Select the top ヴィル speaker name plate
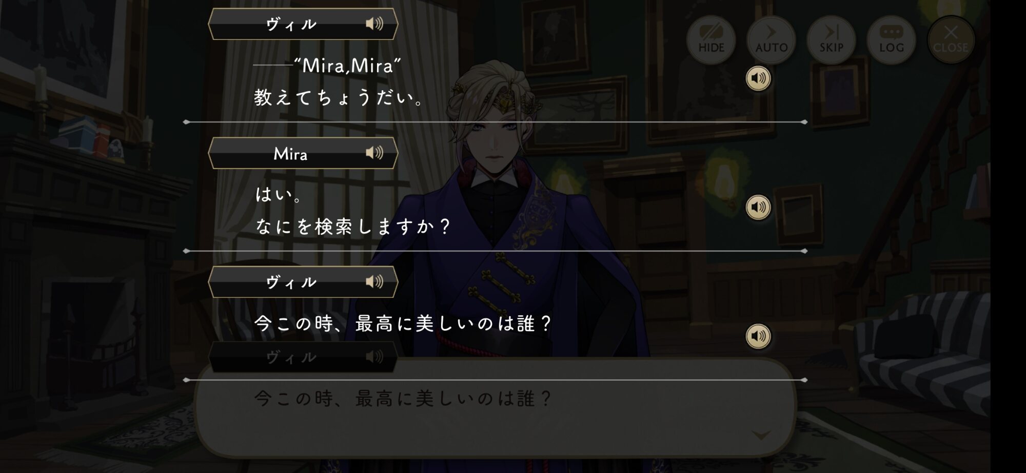Screen dimensions: 1026x473 click(303, 24)
